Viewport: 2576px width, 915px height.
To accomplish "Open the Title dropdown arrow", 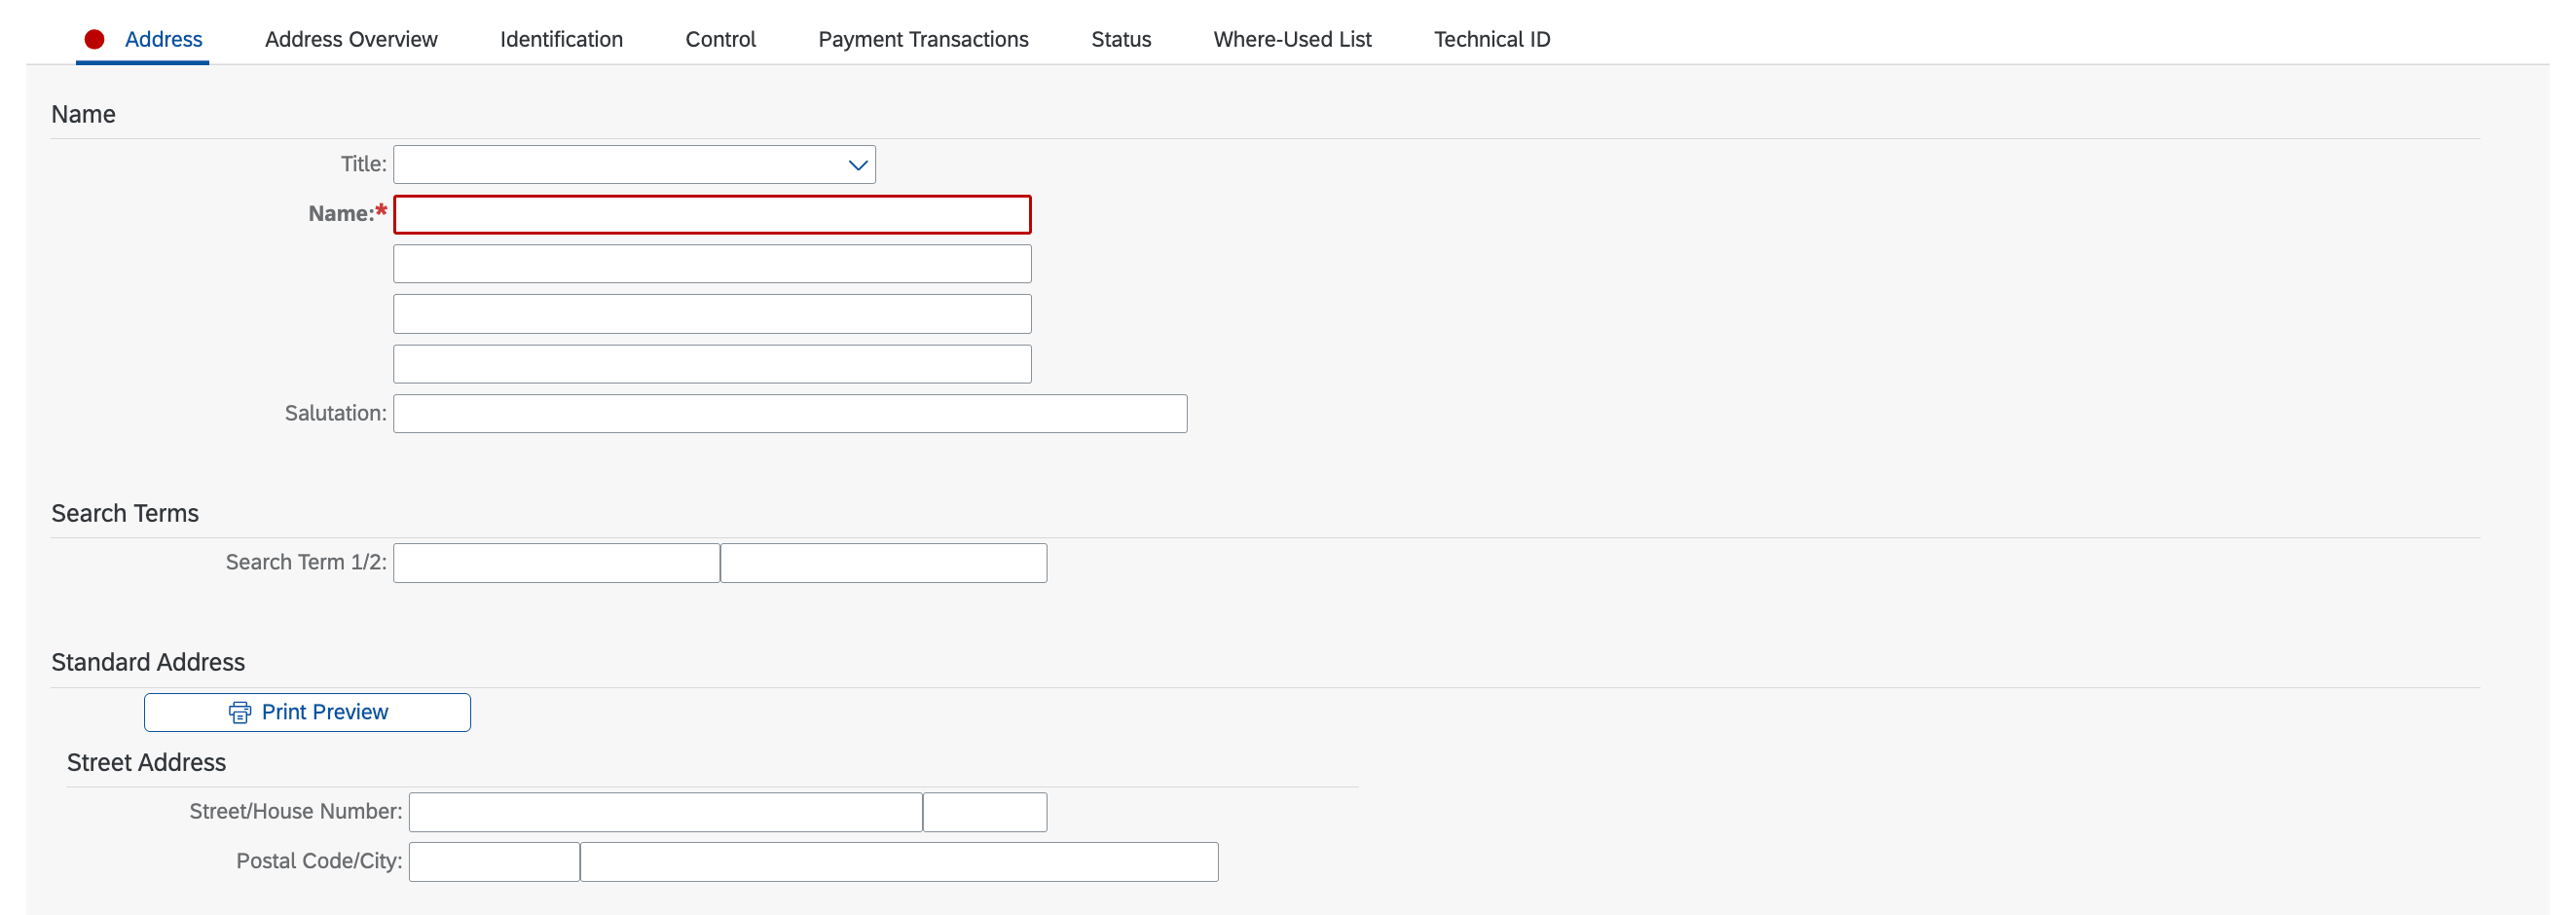I will point(857,165).
